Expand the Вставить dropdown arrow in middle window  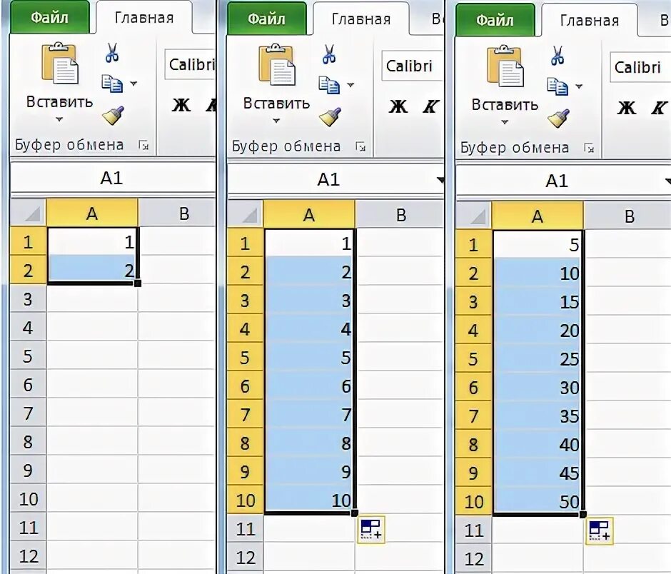(277, 121)
